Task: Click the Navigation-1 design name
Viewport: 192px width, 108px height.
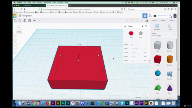Action: (27, 16)
